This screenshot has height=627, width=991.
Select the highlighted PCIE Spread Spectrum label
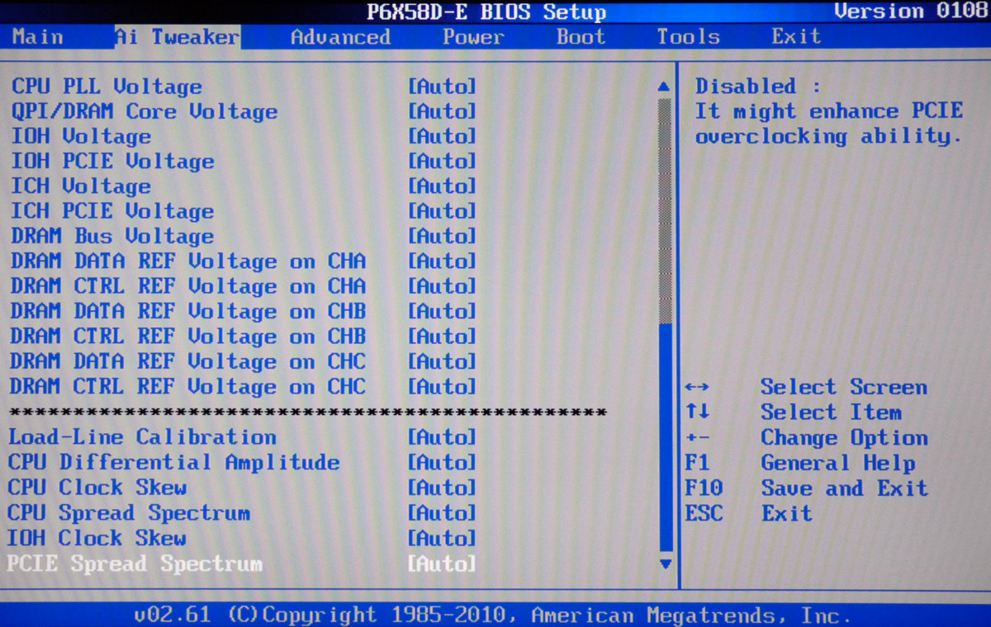pyautogui.click(x=135, y=563)
